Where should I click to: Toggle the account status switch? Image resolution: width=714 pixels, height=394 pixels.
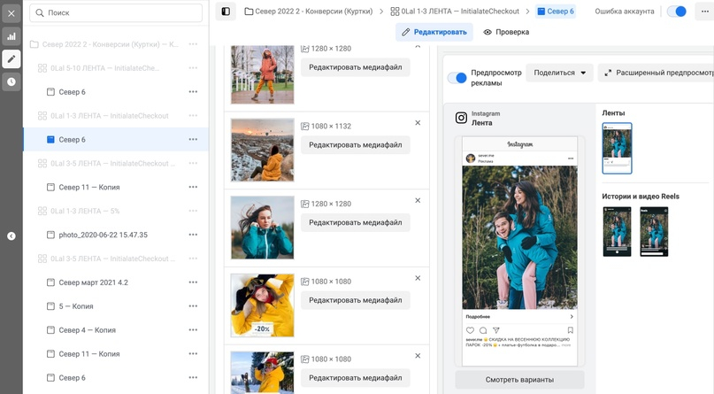click(x=676, y=12)
